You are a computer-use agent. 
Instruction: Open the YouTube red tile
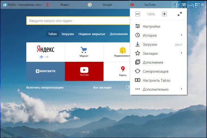point(84,71)
